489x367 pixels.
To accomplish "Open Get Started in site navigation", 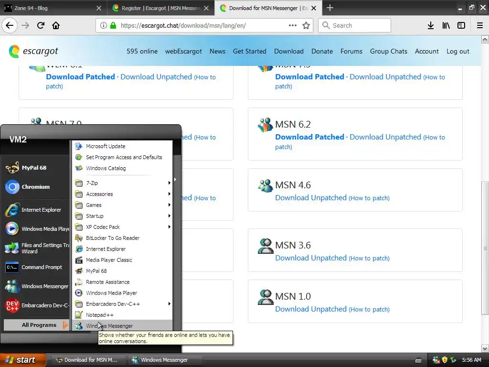I will pos(249,51).
